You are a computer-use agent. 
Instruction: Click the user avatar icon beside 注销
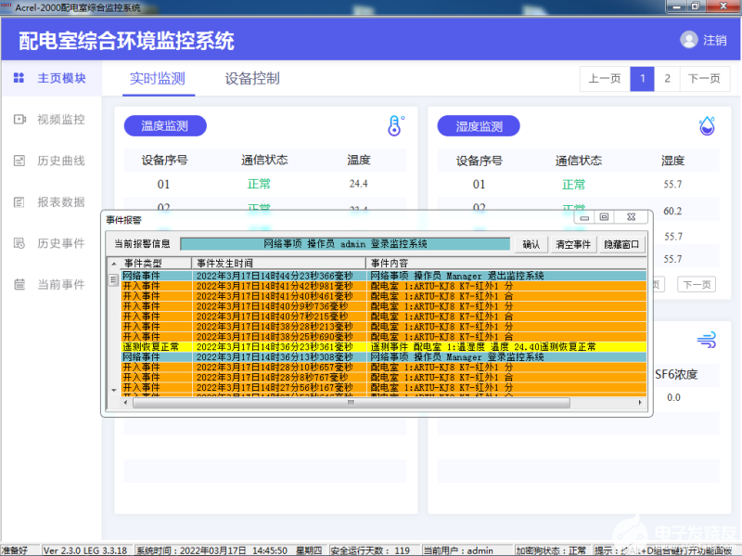coord(688,40)
